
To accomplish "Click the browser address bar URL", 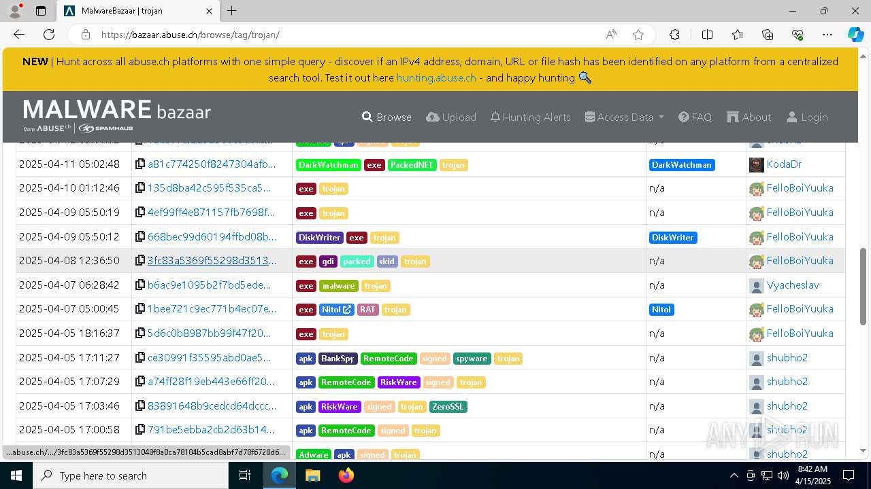I will (191, 35).
